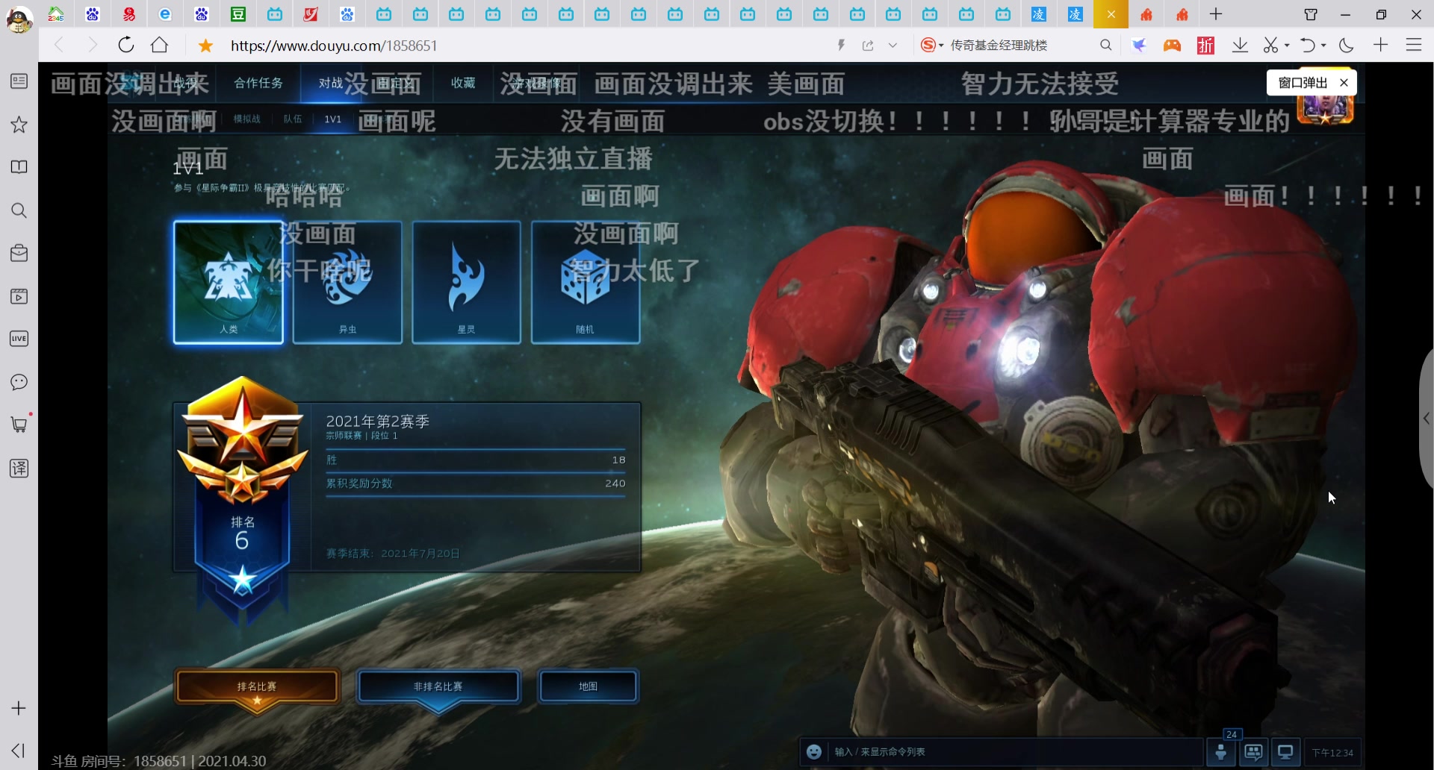Screen dimensions: 1434x770
Task: Focus the chat command input field
Action: tap(1016, 751)
